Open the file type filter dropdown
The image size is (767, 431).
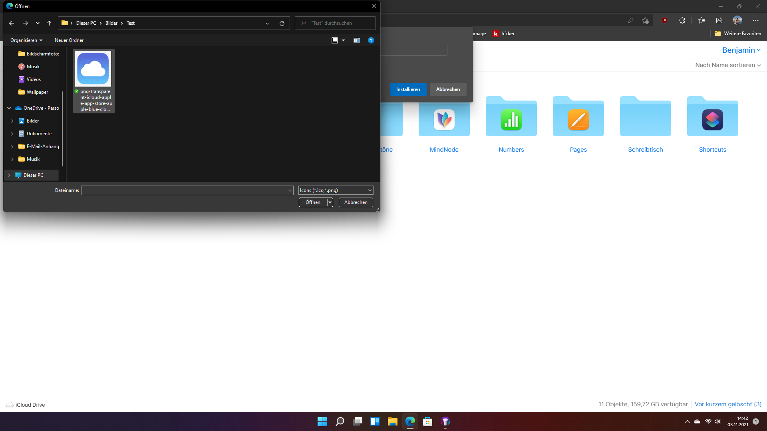pos(336,190)
